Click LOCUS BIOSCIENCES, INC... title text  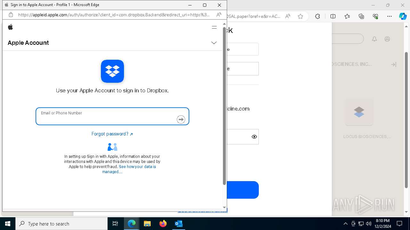352,64
